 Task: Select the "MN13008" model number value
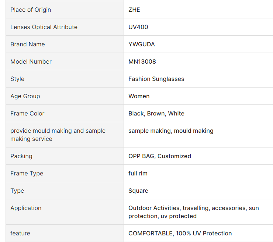pos(142,61)
